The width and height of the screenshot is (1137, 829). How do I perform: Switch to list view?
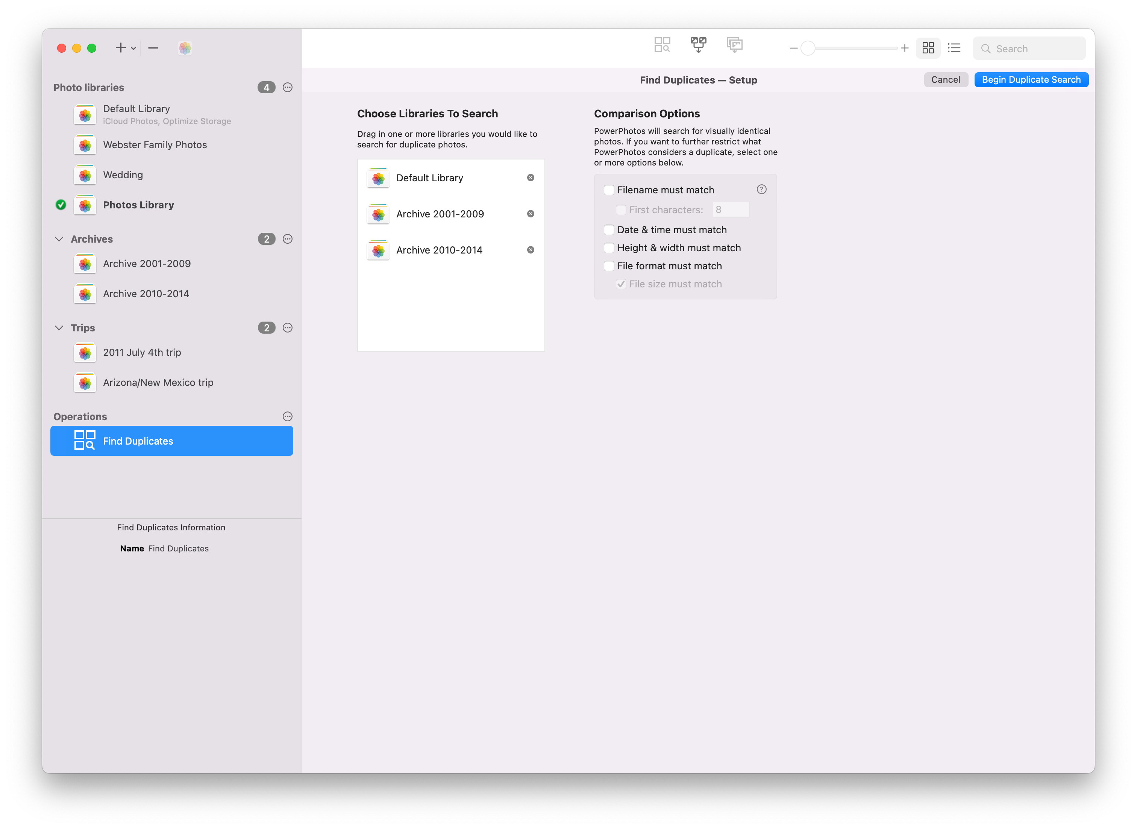click(x=954, y=48)
